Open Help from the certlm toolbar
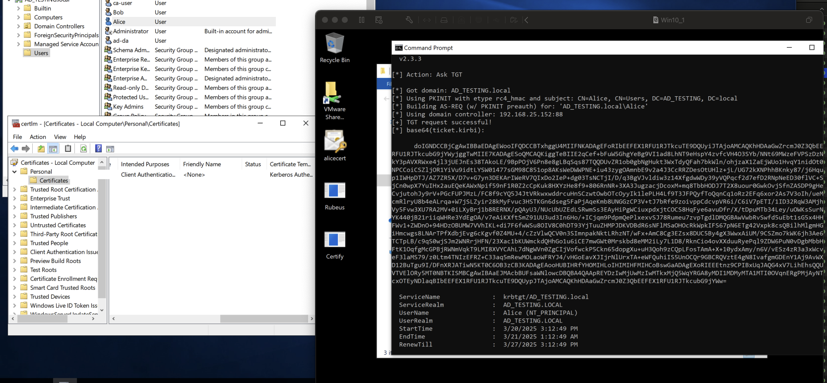 pos(98,148)
